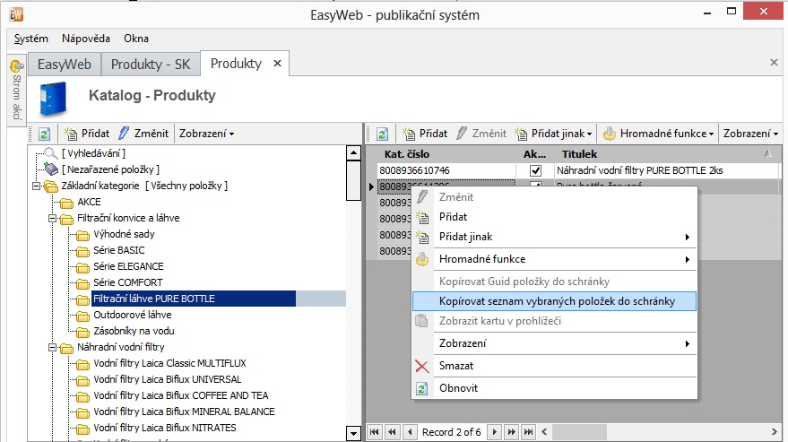
Task: Click the refresh icon in the product list toolbar
Action: coord(382,134)
